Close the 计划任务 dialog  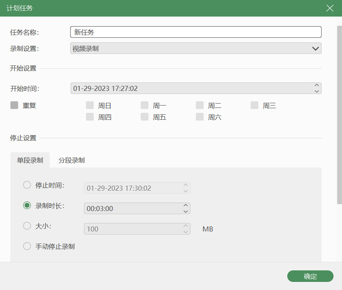pos(330,8)
